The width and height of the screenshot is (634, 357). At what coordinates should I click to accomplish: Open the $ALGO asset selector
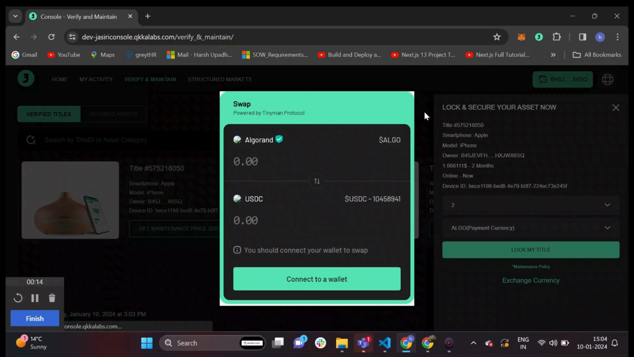(389, 140)
